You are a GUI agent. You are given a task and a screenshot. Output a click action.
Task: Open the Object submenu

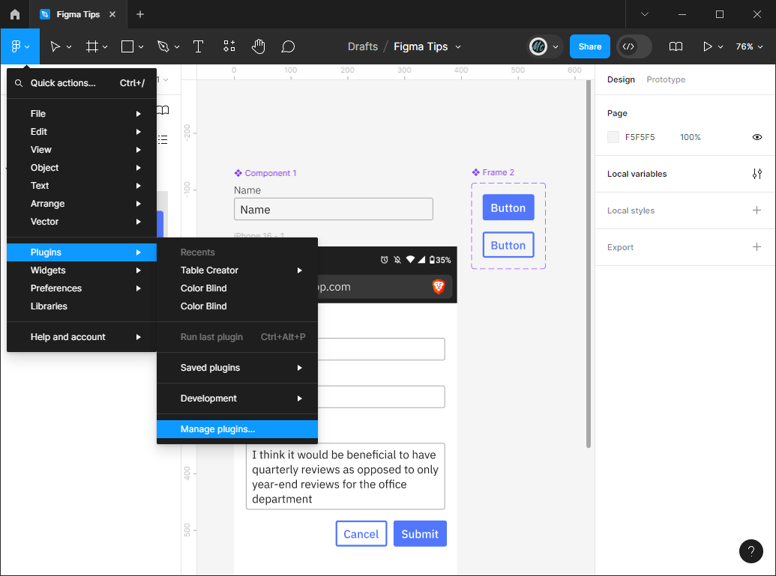coord(82,168)
